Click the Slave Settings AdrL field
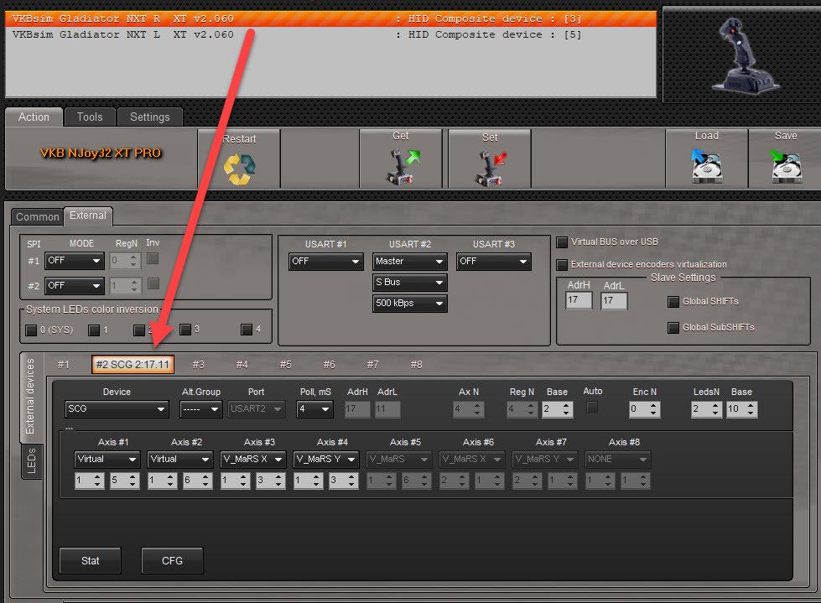 pos(614,300)
